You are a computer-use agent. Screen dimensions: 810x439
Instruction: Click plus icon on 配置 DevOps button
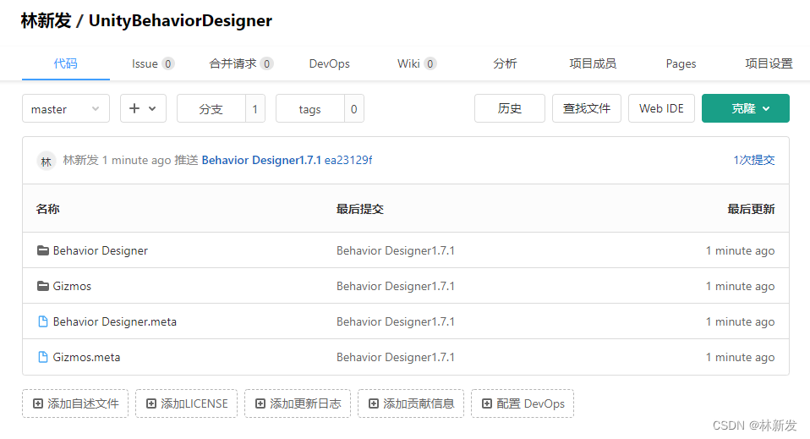pyautogui.click(x=487, y=403)
